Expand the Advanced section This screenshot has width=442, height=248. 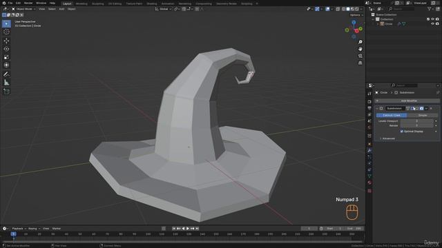pos(388,138)
